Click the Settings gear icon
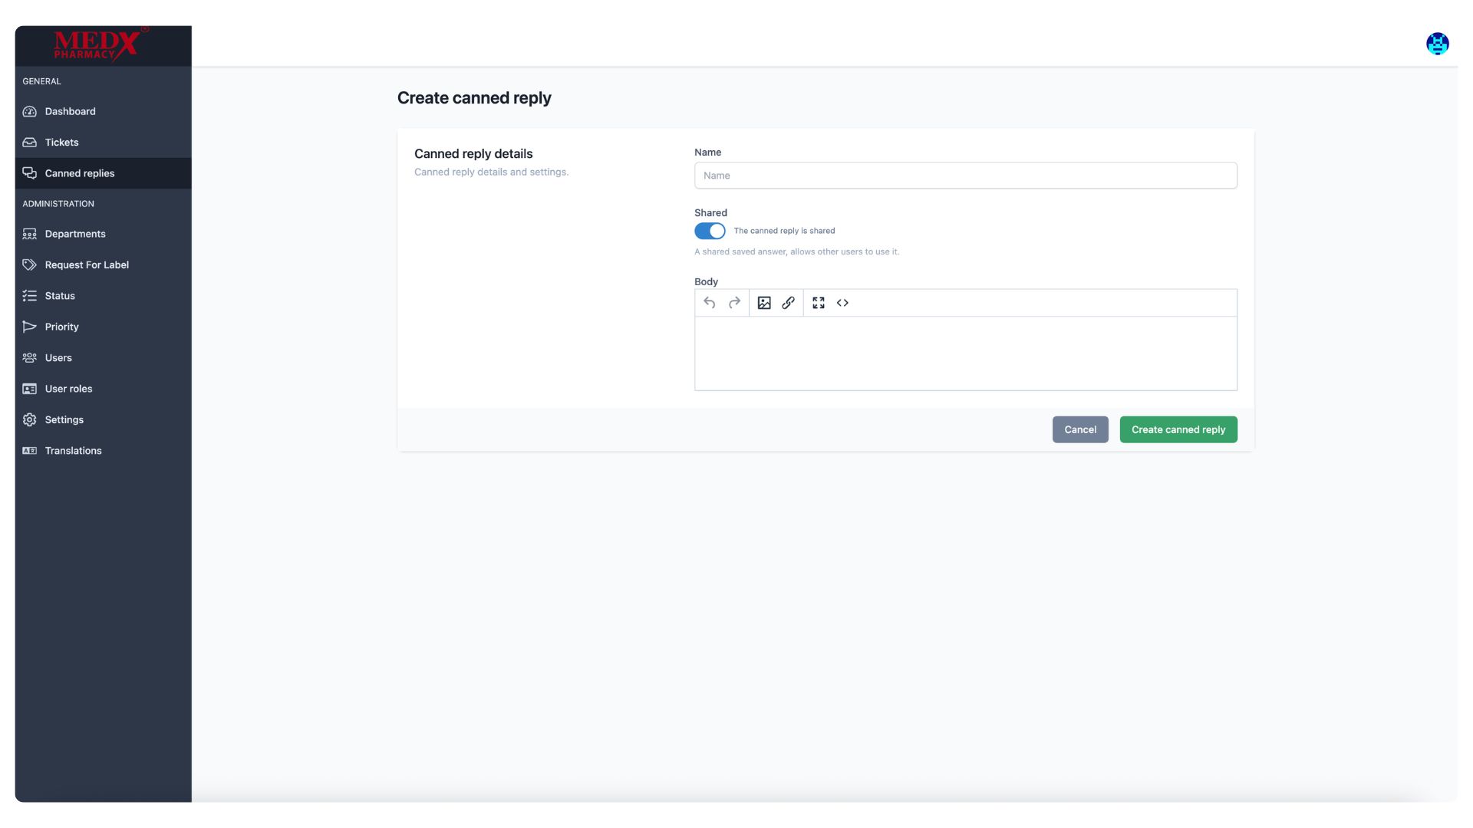1473x828 pixels. coord(29,419)
